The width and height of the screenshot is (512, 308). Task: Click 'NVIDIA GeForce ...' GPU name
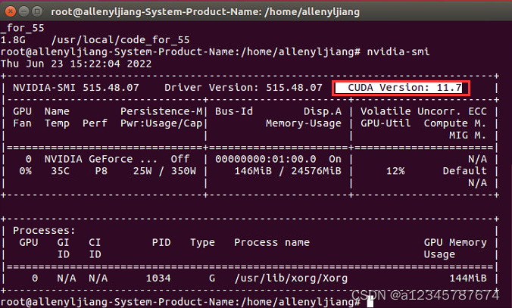coord(101,159)
